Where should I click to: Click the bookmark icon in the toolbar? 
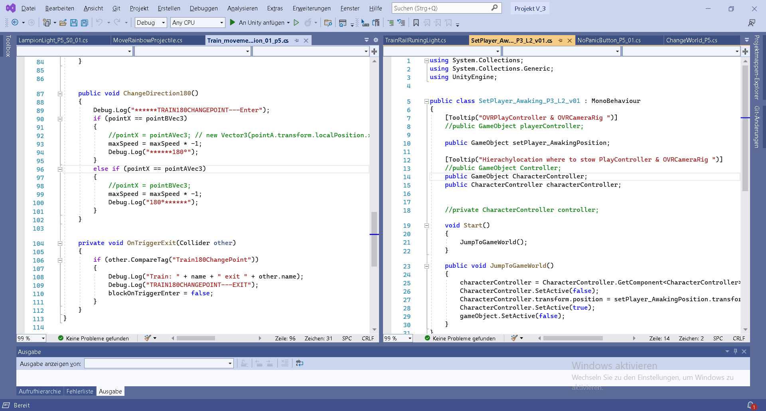coord(416,23)
